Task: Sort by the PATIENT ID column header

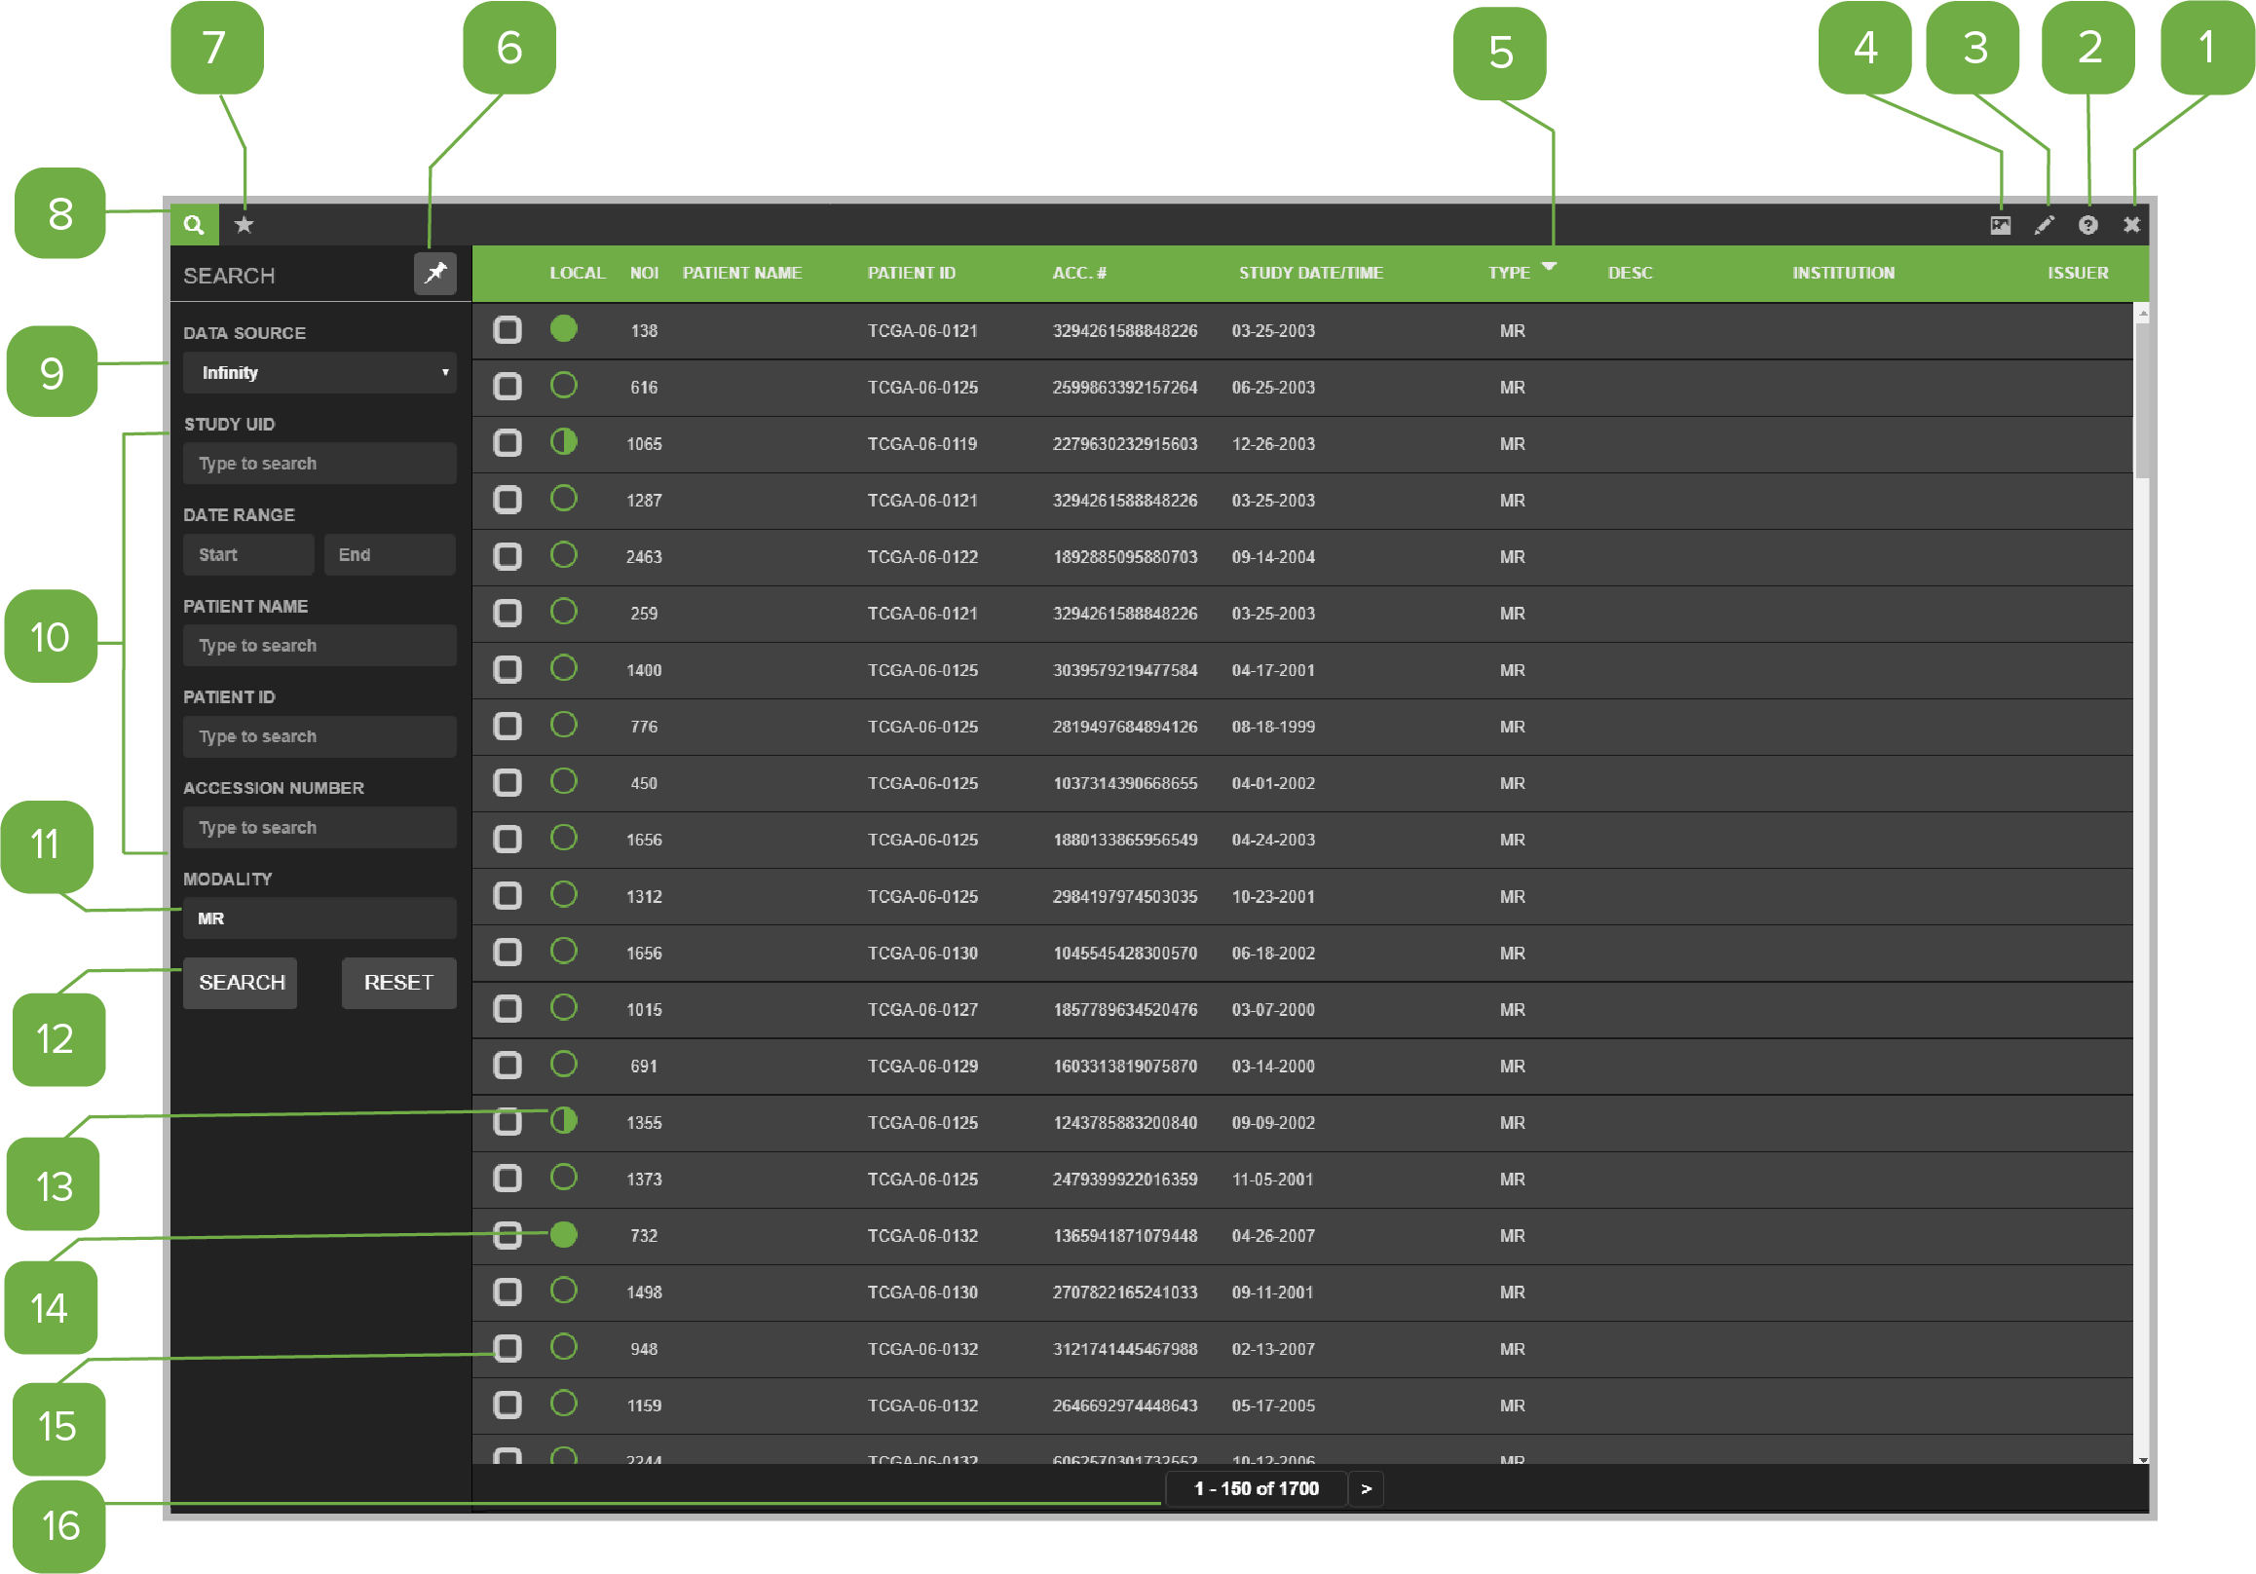Action: [x=912, y=273]
